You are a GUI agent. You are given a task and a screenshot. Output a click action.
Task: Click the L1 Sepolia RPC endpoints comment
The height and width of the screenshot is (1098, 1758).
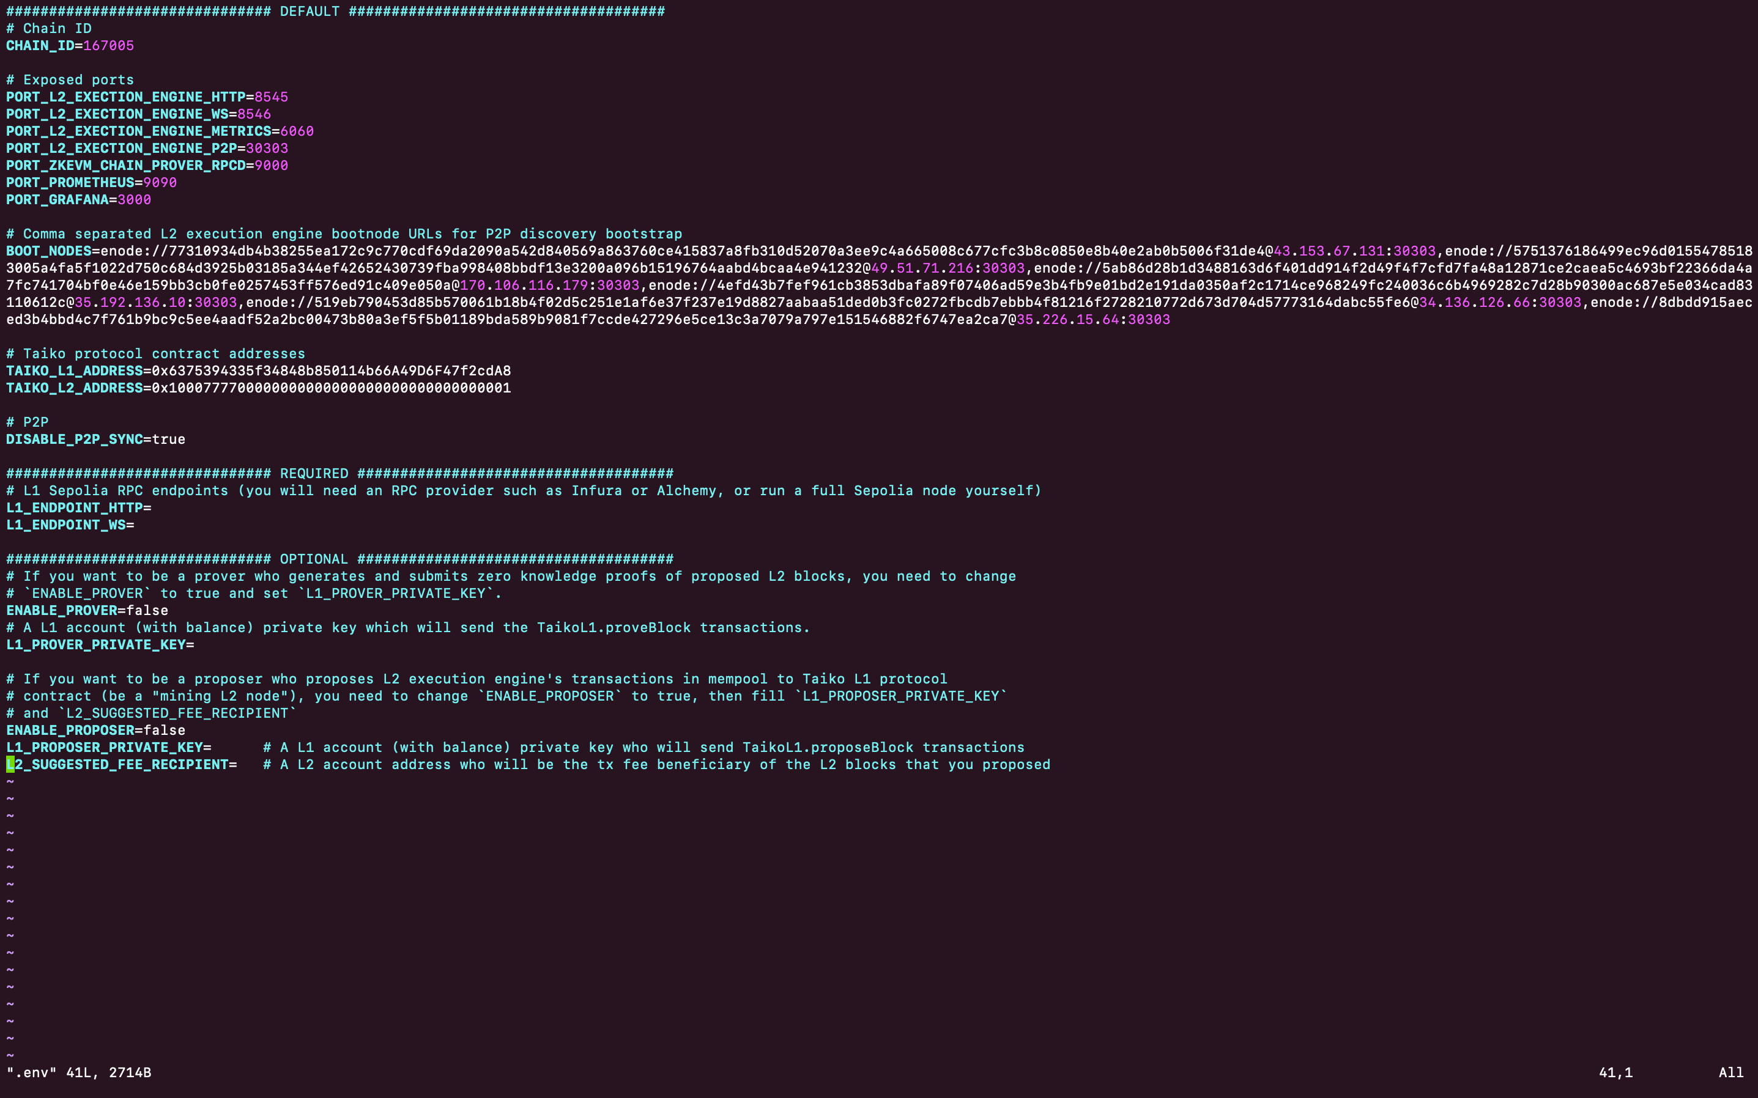tap(524, 491)
